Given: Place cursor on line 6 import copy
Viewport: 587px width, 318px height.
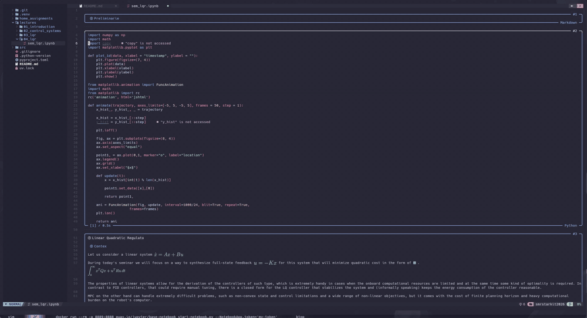Looking at the screenshot, I should pyautogui.click(x=99, y=43).
